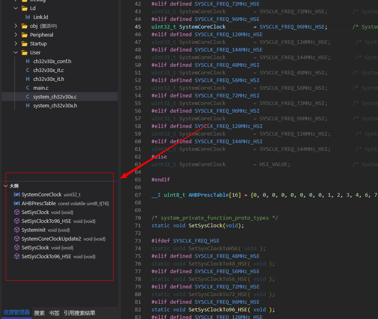Click SYSCLK_FREQ_96MHz_HSE on line 45
Image resolution: width=378 pixels, height=319 pixels.
click(x=292, y=27)
